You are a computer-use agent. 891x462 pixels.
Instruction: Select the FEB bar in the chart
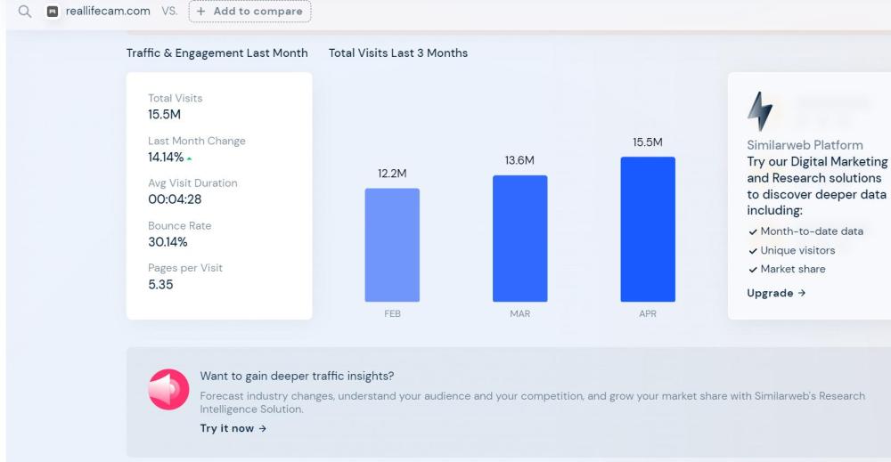pyautogui.click(x=392, y=245)
